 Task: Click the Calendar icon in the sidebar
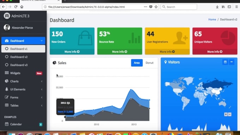click(x=7, y=124)
